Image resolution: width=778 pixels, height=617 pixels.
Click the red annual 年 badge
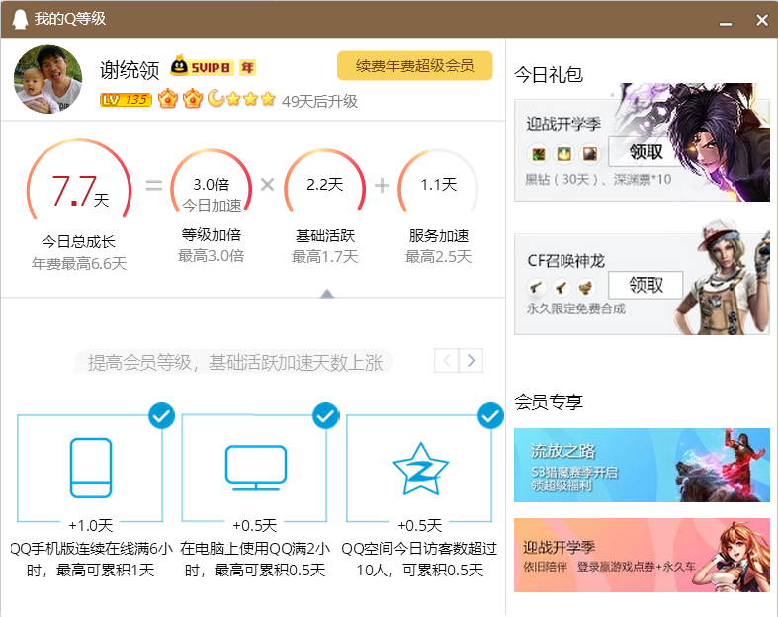pyautogui.click(x=247, y=67)
